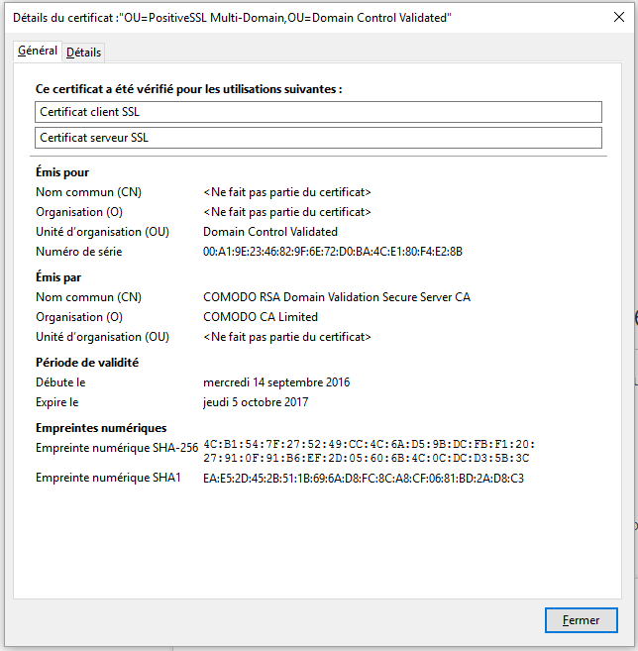638x651 pixels.
Task: Click the expiry date jeudi 5 octobre 2017
Action: coord(256,402)
